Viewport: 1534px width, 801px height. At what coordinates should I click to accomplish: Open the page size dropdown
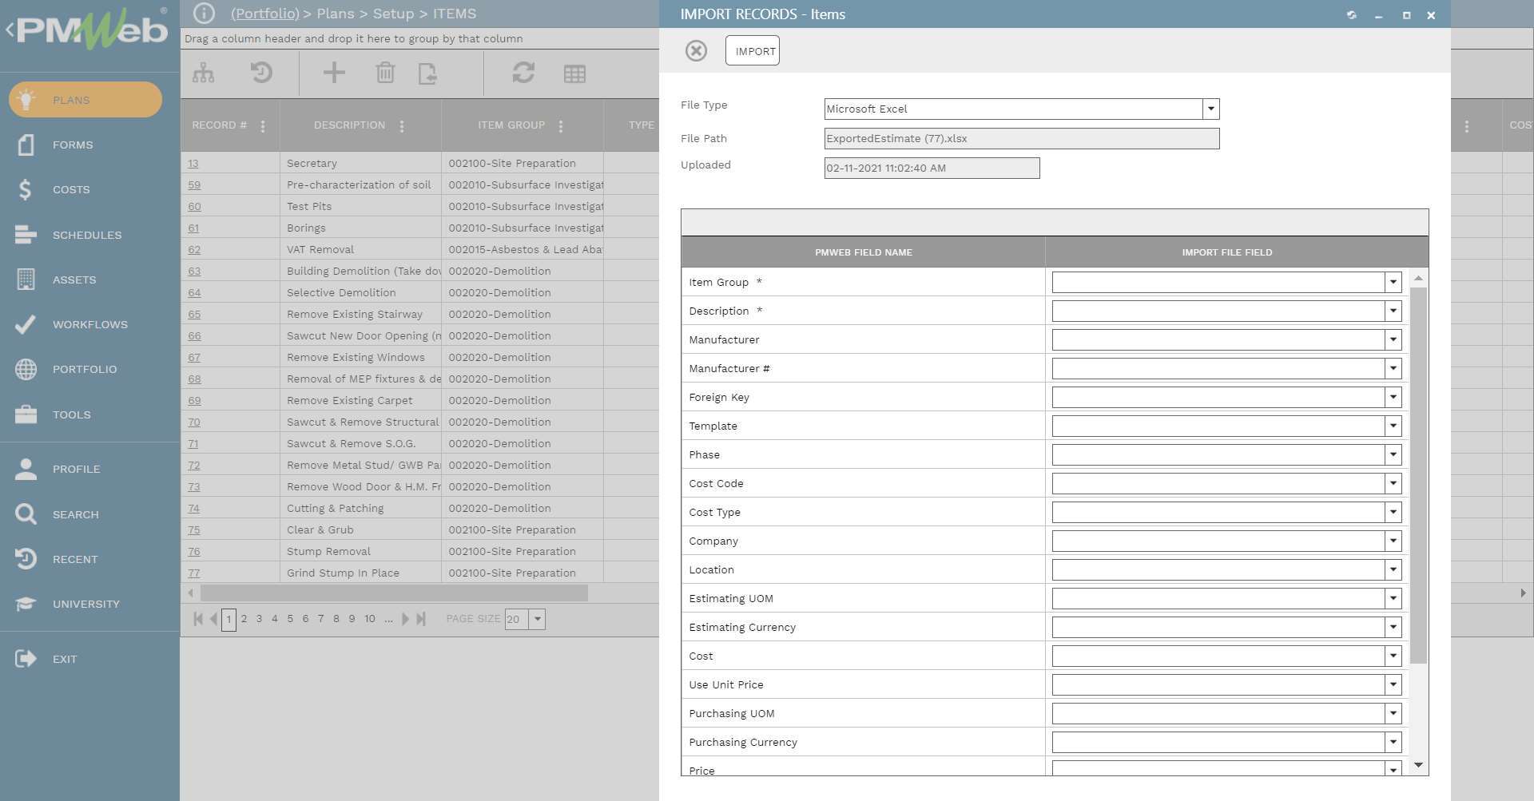(x=536, y=619)
